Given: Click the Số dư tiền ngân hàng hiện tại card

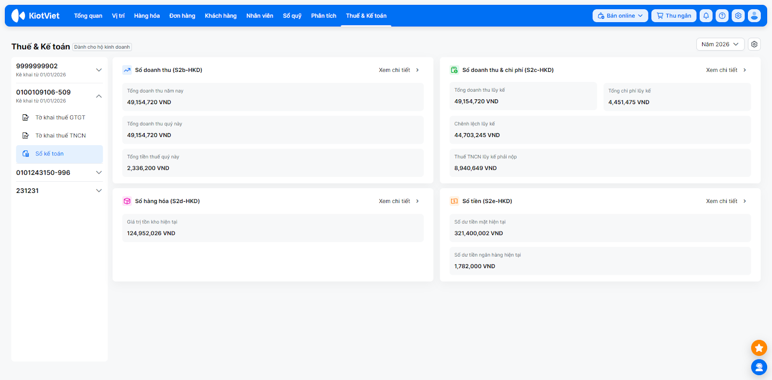Looking at the screenshot, I should point(600,261).
